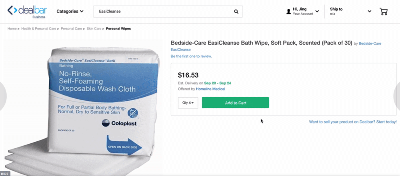This screenshot has width=400, height=176.
Task: Open the shopping cart
Action: tap(383, 12)
